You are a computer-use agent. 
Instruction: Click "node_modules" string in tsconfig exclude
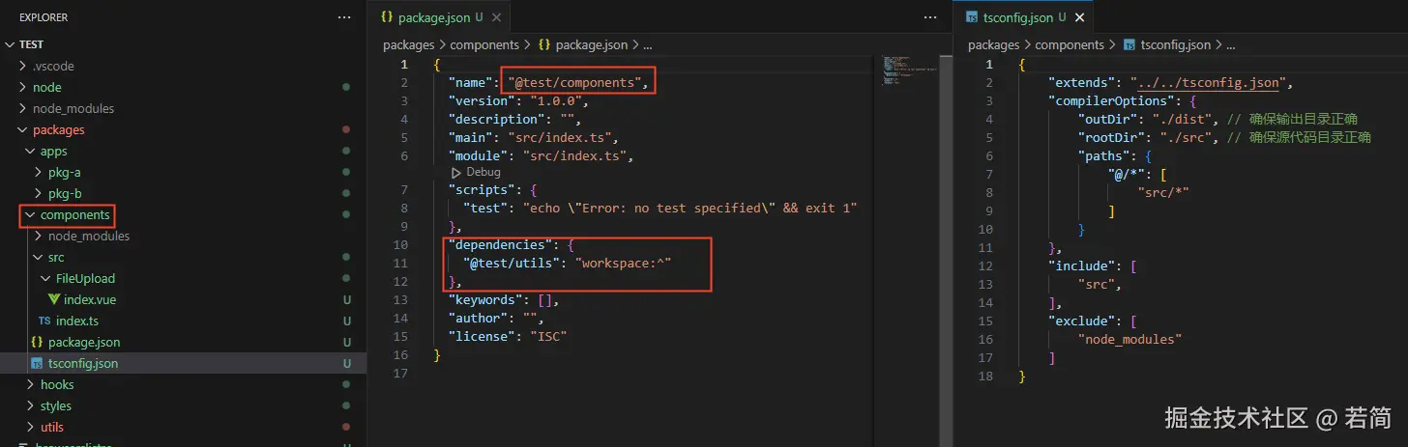click(1130, 339)
